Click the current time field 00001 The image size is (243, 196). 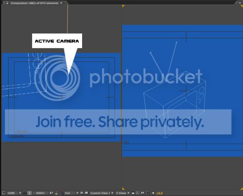[x=40, y=193]
